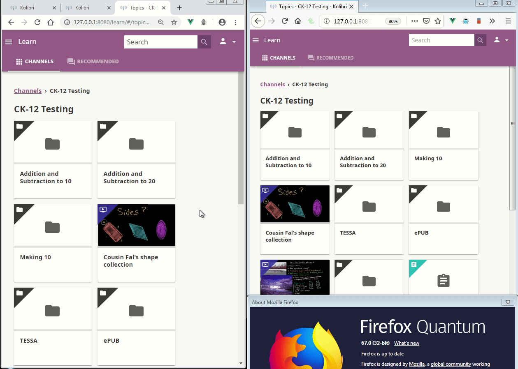Open the ePUB folder card in Chrome
Screen dimensions: 518x369
pyautogui.click(x=136, y=326)
